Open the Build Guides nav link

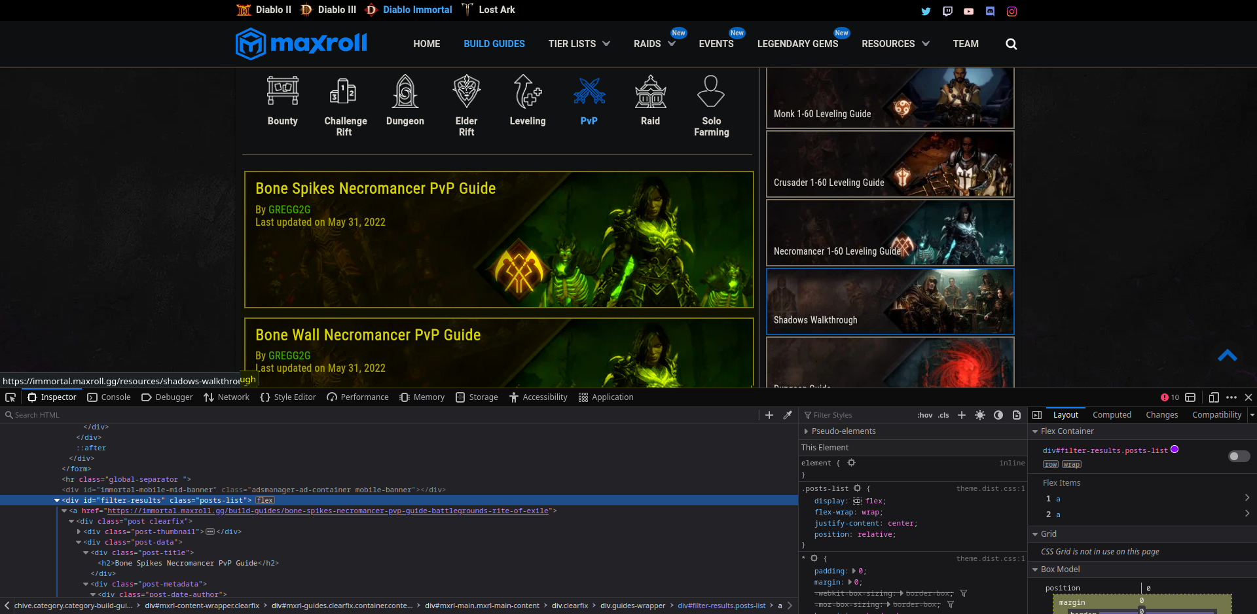click(494, 44)
